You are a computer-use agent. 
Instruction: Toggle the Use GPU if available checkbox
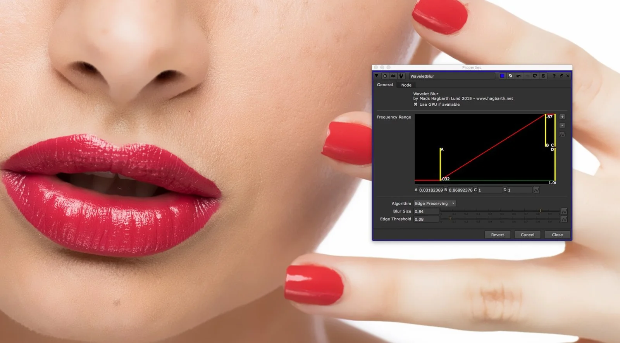416,105
